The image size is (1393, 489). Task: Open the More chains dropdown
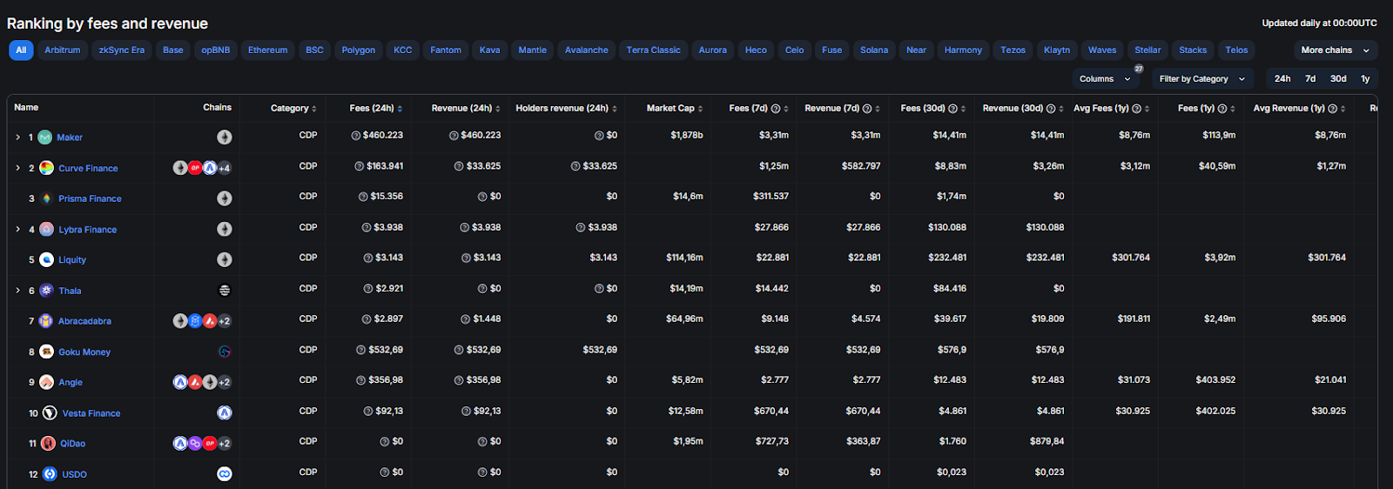1336,50
